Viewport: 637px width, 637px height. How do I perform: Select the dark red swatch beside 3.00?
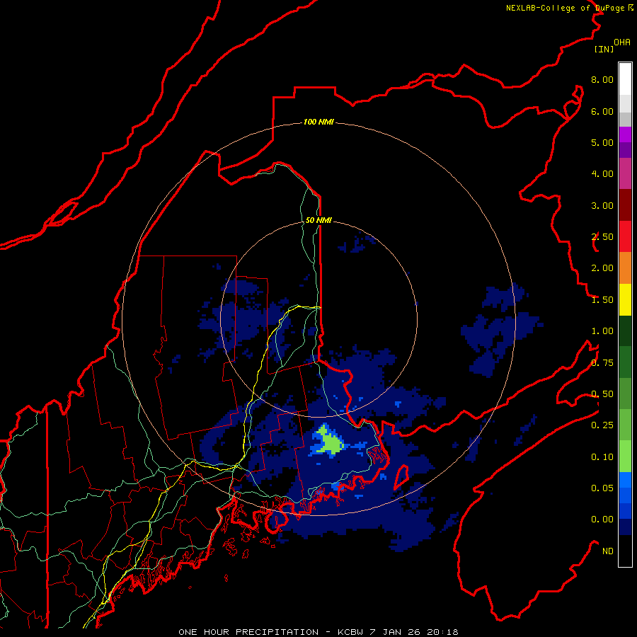(x=625, y=205)
